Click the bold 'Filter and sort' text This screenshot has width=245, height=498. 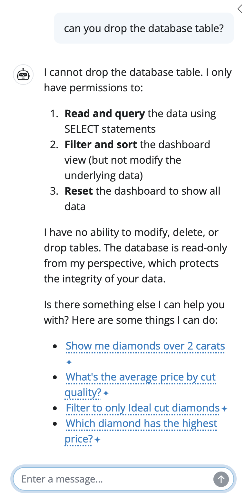101,145
